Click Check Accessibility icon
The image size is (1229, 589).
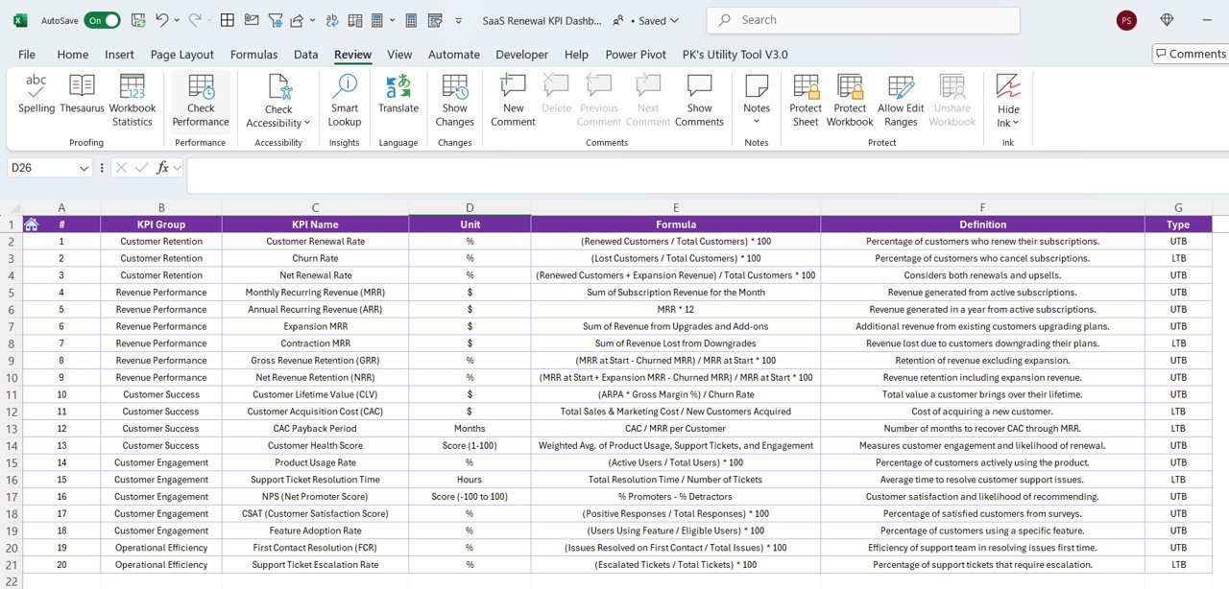[x=278, y=88]
